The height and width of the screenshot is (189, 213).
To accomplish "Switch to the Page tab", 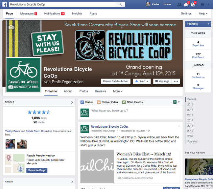I will click(x=10, y=13).
